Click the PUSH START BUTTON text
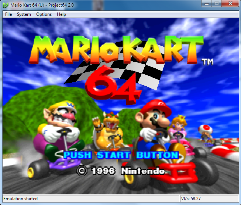The height and width of the screenshot is (205, 241). (x=121, y=155)
